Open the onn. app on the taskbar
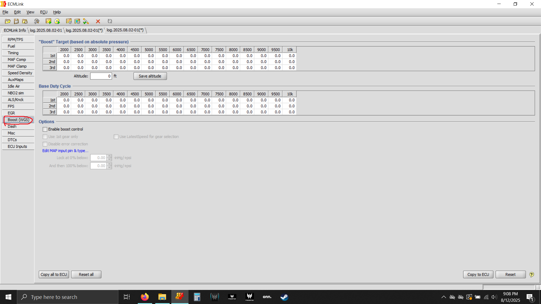 [x=267, y=297]
